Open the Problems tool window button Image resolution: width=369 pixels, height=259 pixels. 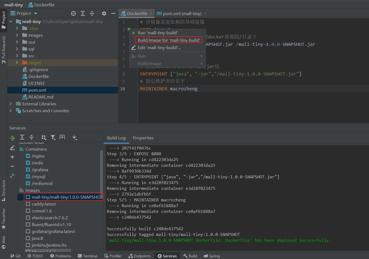pyautogui.click(x=61, y=256)
